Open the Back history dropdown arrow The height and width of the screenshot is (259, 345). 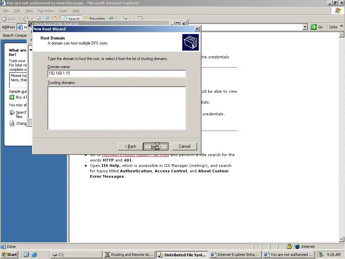point(19,19)
